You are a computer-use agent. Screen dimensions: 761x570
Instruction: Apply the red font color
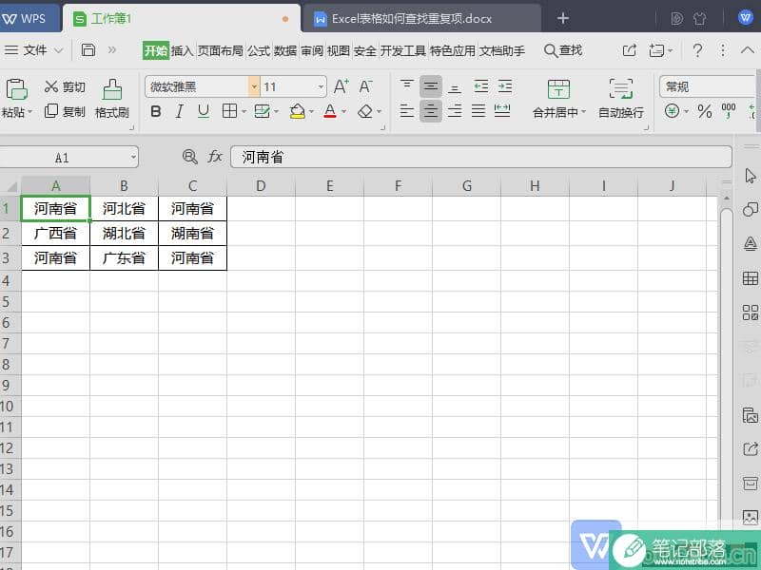(330, 111)
